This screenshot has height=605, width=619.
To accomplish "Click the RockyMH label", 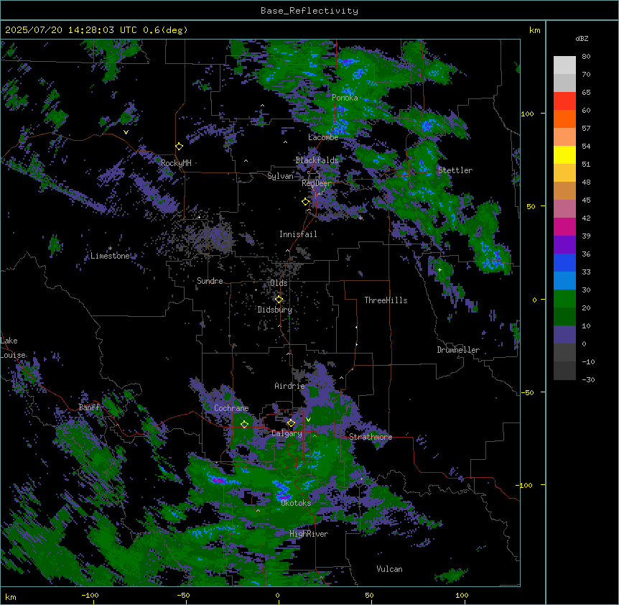I will click(x=176, y=162).
